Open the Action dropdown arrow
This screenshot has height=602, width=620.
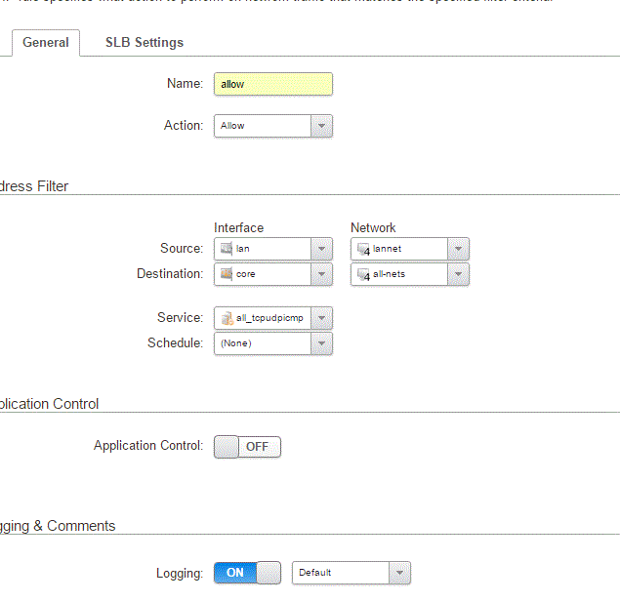tap(321, 126)
